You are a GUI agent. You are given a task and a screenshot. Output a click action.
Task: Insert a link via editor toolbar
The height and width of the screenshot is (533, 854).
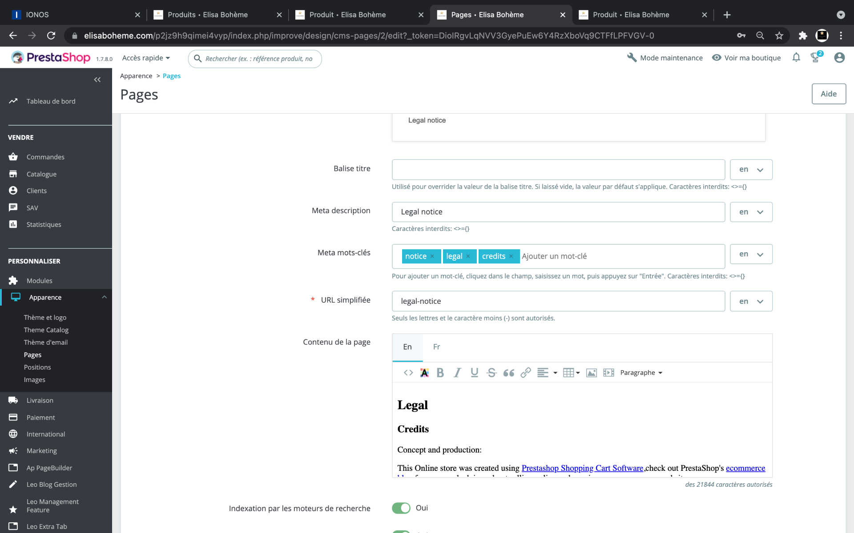pos(526,373)
